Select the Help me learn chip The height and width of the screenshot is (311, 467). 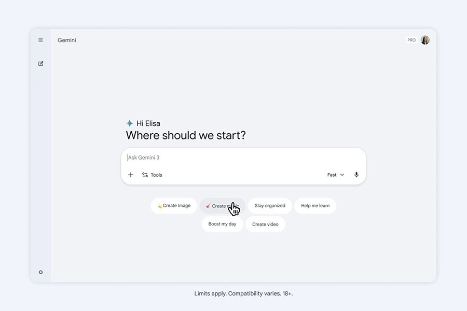click(315, 206)
